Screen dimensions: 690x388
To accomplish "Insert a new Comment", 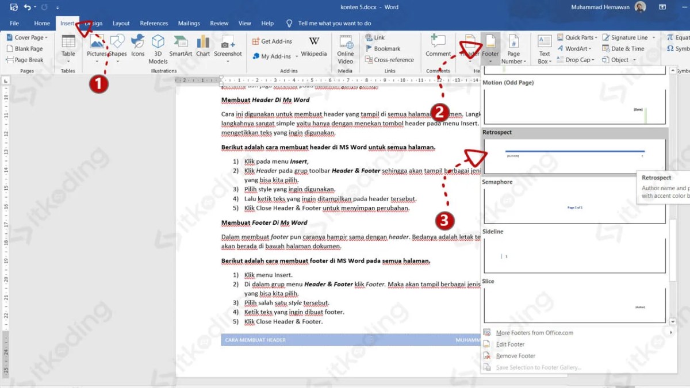I will pos(438,46).
